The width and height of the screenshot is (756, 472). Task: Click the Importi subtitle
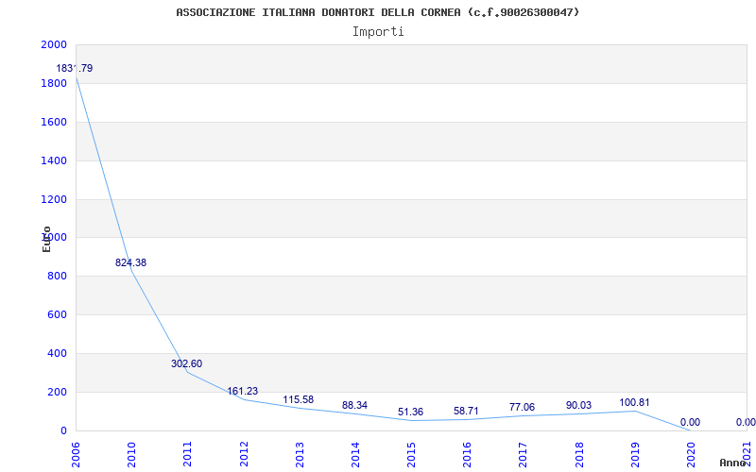tap(378, 31)
